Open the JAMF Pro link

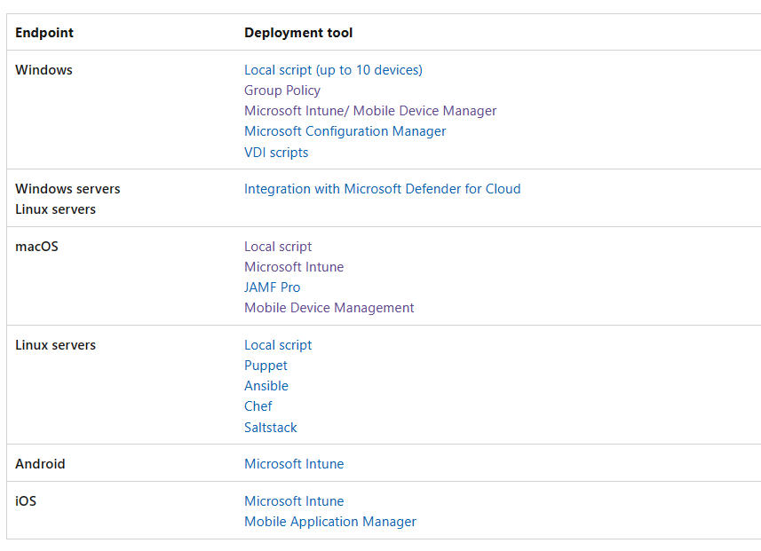tap(272, 287)
